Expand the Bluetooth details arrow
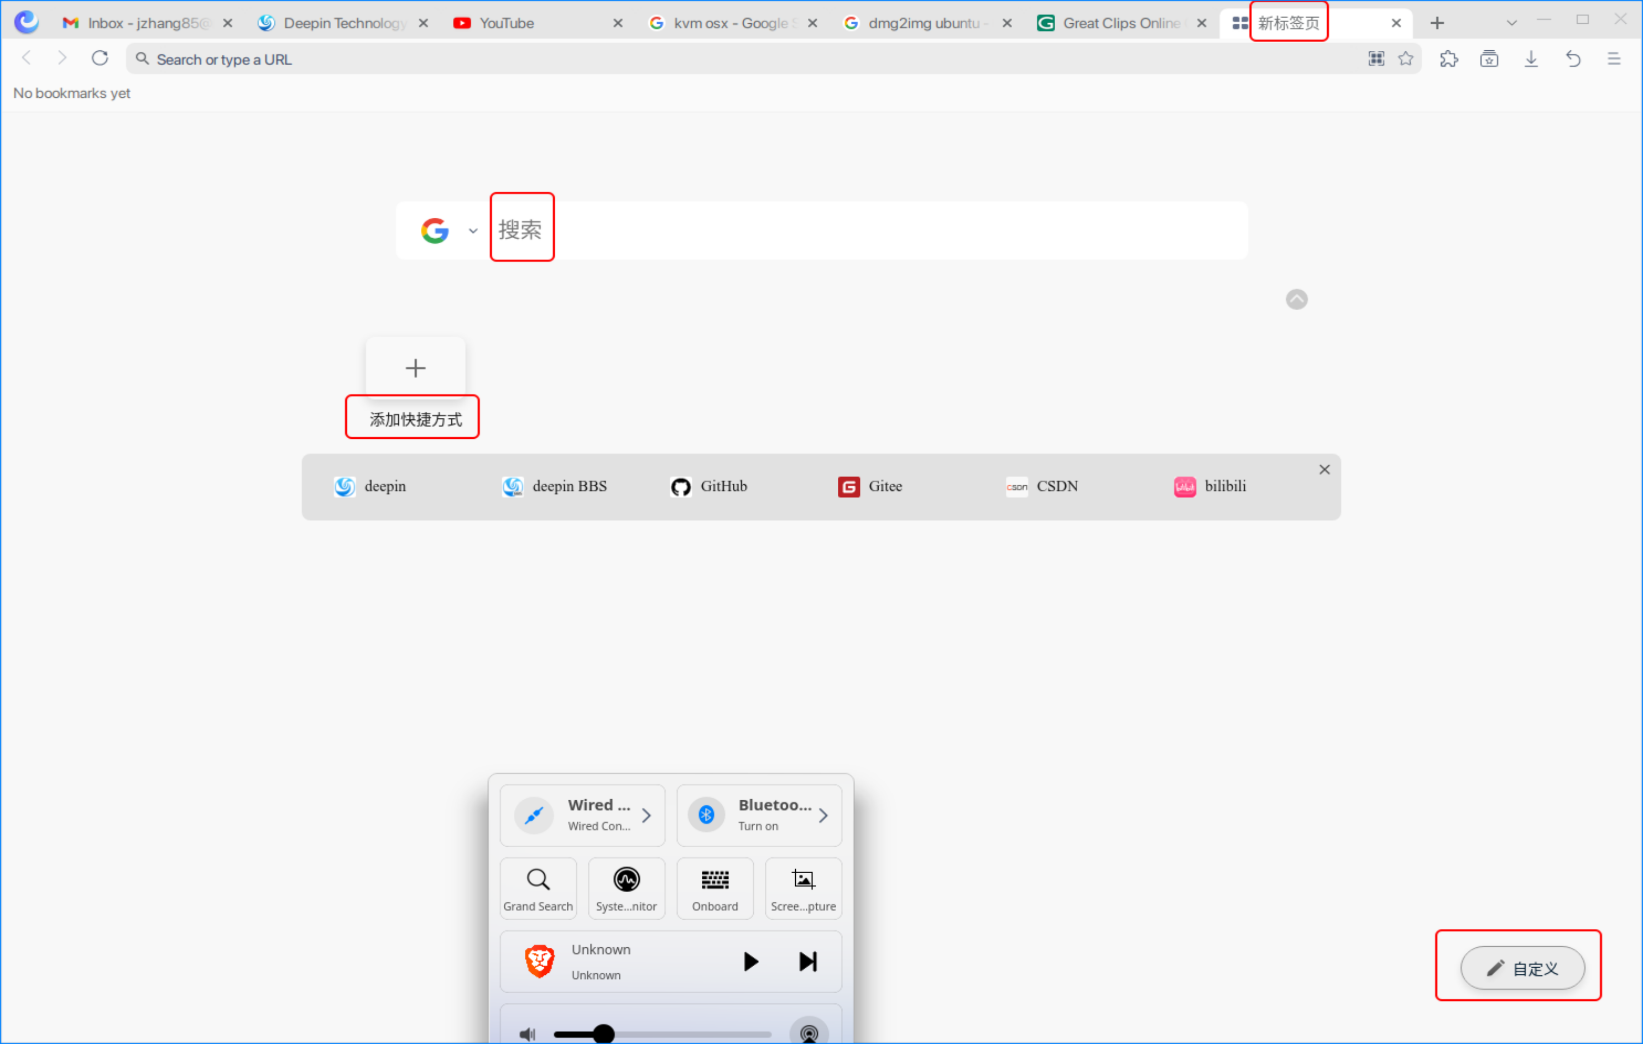1643x1044 pixels. click(823, 815)
